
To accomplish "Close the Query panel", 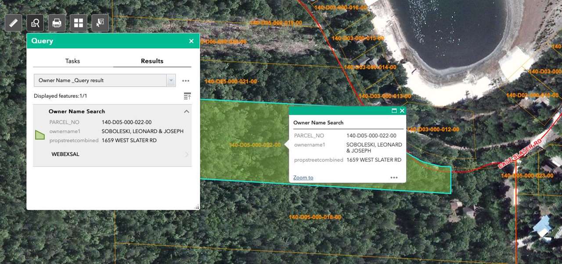I will pos(191,41).
